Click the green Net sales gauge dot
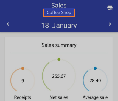This screenshot has width=118, height=101. (x=59, y=59)
